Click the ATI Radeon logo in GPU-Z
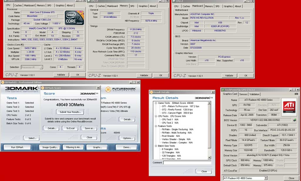Image resolution: width=301 pixels, height=181 pixels. tap(289, 107)
